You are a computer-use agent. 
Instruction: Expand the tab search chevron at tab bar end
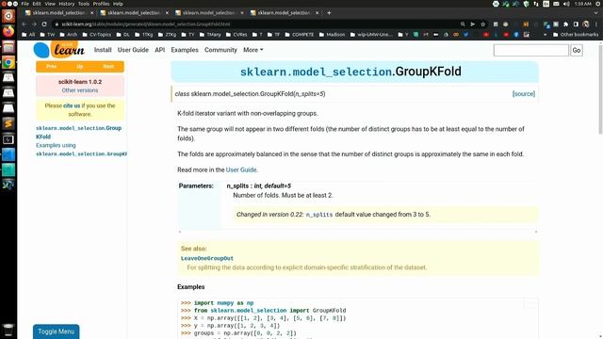point(596,12)
